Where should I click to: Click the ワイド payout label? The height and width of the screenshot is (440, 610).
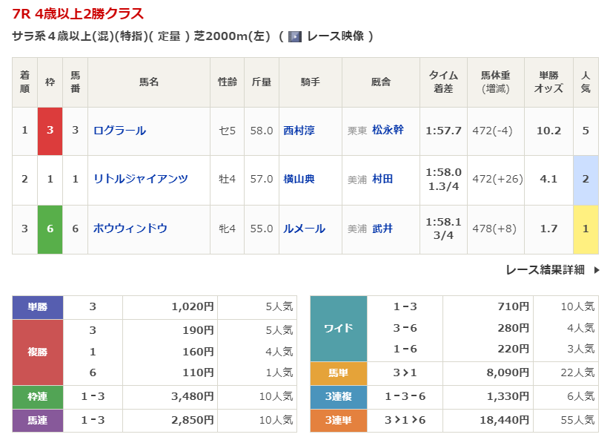(x=339, y=328)
